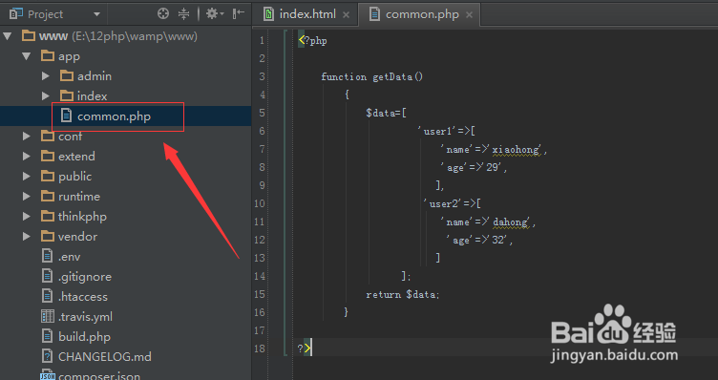Click the vendor folder icon
The height and width of the screenshot is (380, 718).
pos(47,236)
